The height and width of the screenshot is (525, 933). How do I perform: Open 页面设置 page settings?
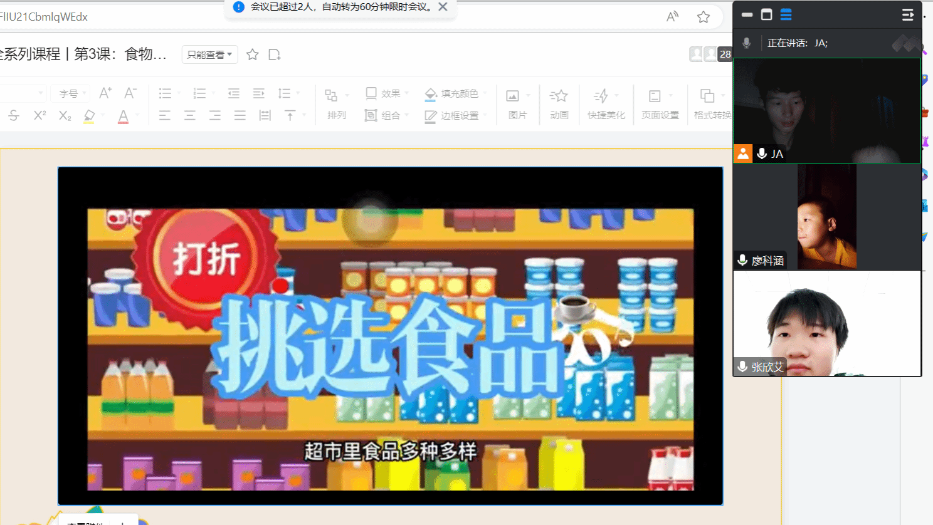click(660, 103)
